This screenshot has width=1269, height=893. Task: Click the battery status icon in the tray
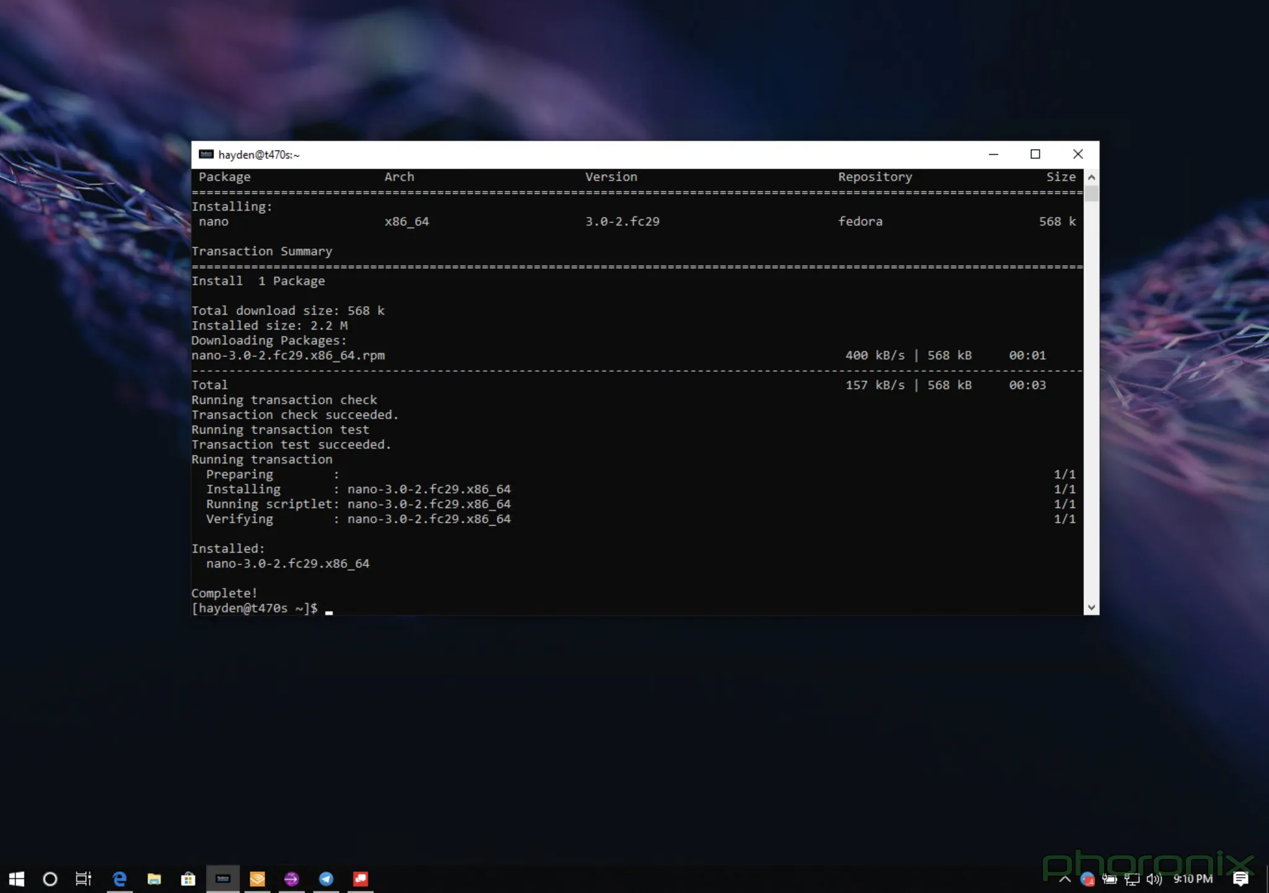click(x=1109, y=879)
